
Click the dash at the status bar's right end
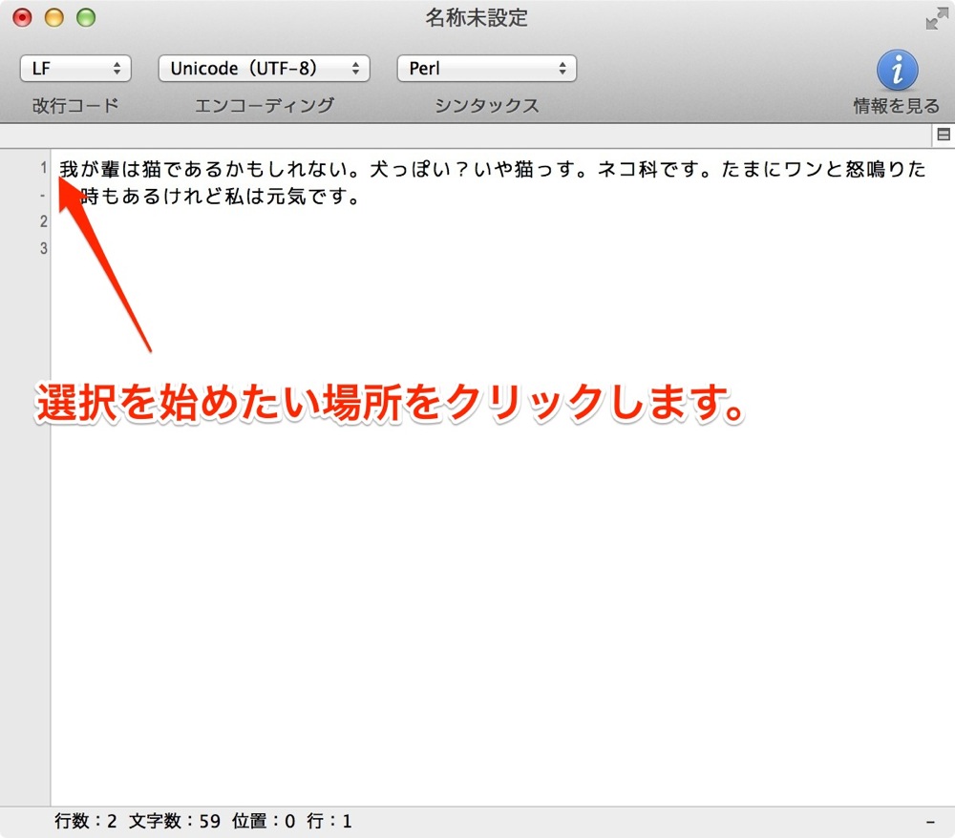930,822
